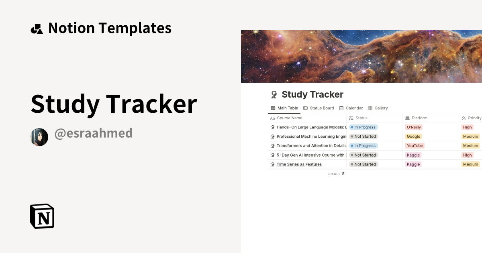Switch to the Status Board tab
The width and height of the screenshot is (482, 253).
319,108
